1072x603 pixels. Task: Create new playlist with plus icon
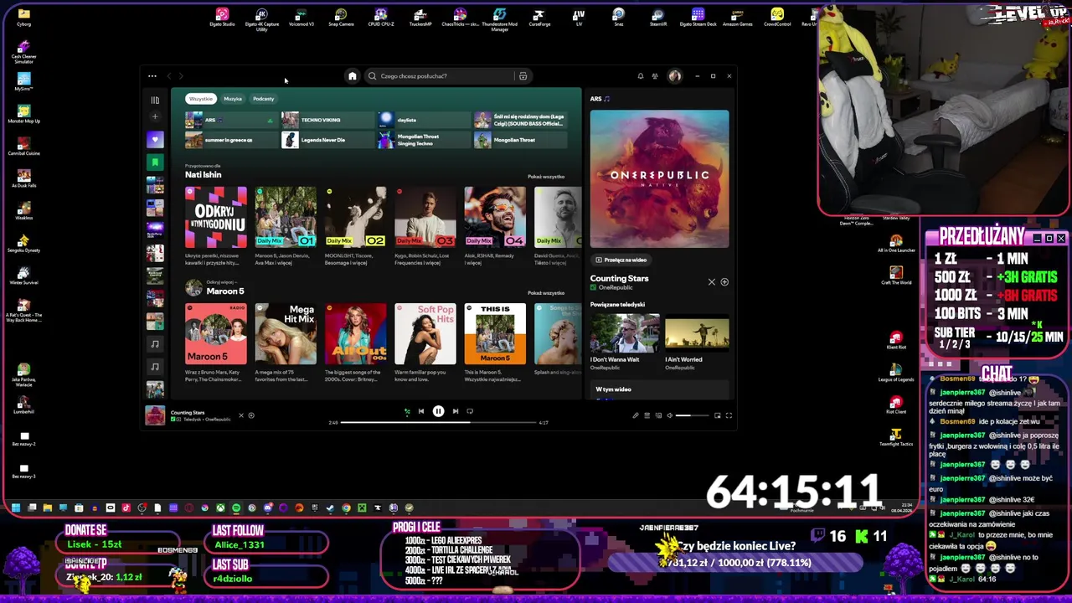[x=155, y=117]
